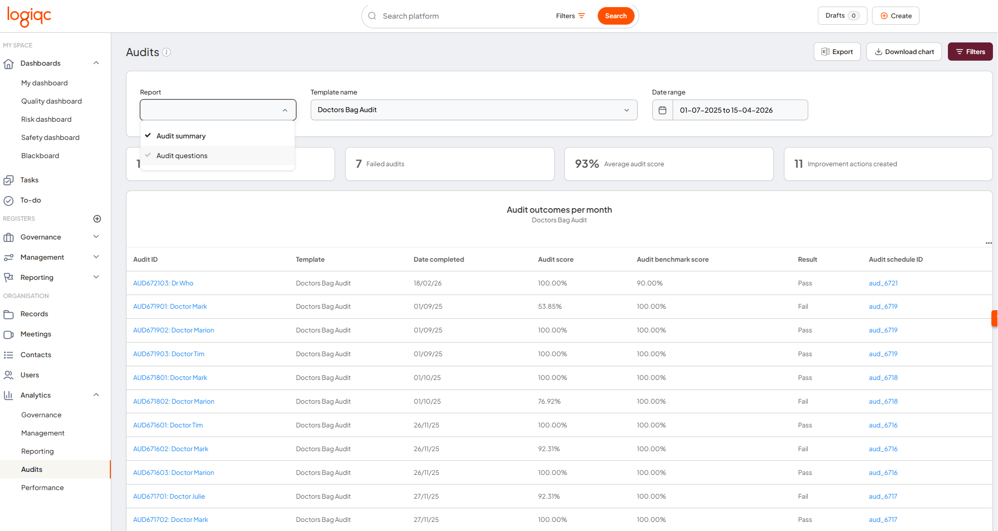Open audit AUD672103: Dr Who

pos(163,283)
